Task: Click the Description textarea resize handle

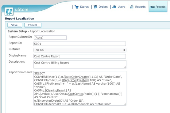Action: [x=125, y=67]
